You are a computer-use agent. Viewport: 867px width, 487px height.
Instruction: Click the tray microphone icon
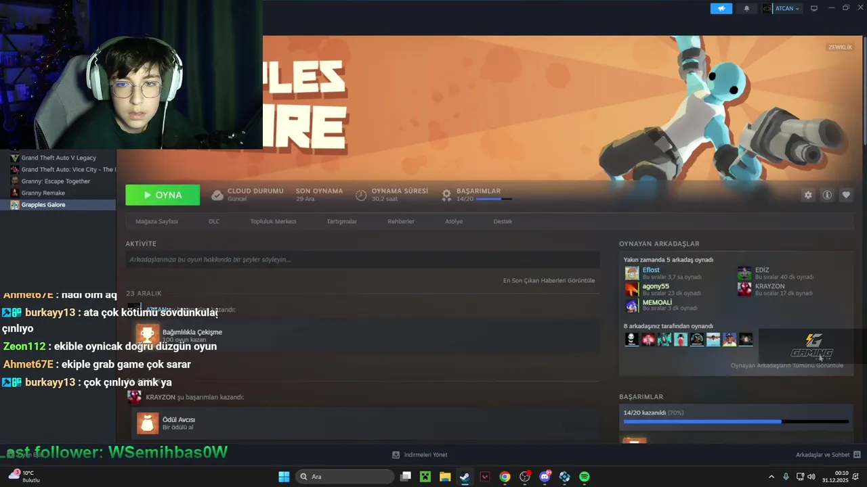[x=786, y=476]
